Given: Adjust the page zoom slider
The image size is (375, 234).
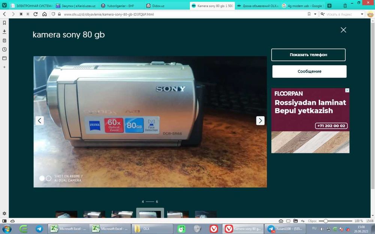Looking at the screenshot, I should coord(336,221).
